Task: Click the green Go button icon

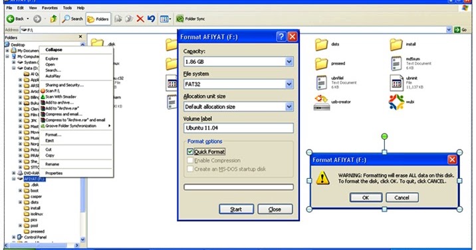Action: pyautogui.click(x=457, y=29)
